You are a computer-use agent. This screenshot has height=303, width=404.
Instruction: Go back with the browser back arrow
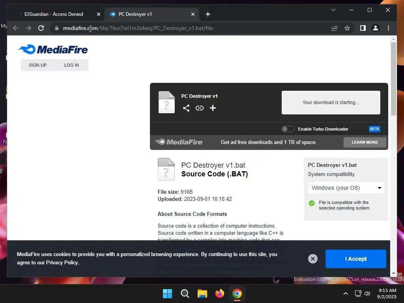tap(16, 28)
